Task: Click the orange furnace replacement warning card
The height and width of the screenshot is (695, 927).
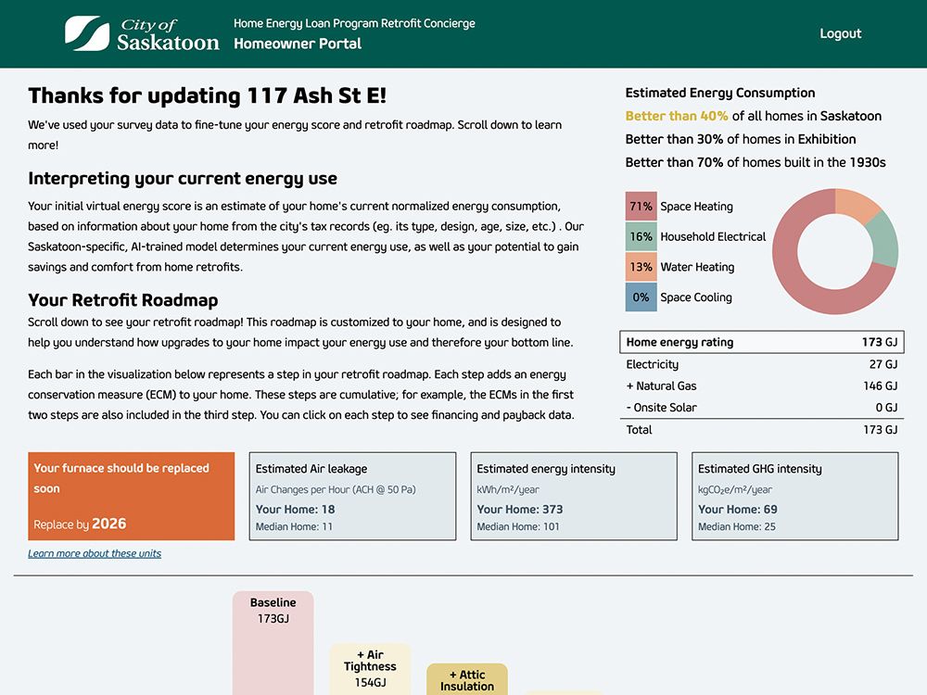Action: pyautogui.click(x=130, y=498)
